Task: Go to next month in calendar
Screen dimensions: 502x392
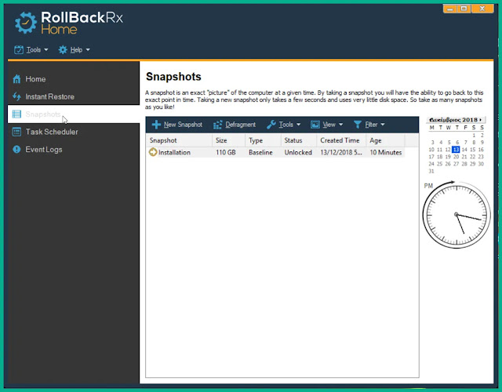Action: point(481,120)
